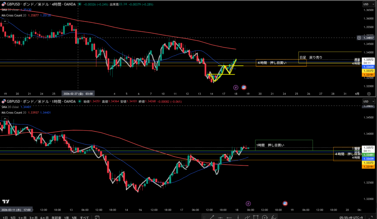The image size is (377, 219).
Task: Open the purple lightning event on lower chart
Action: click(248, 203)
